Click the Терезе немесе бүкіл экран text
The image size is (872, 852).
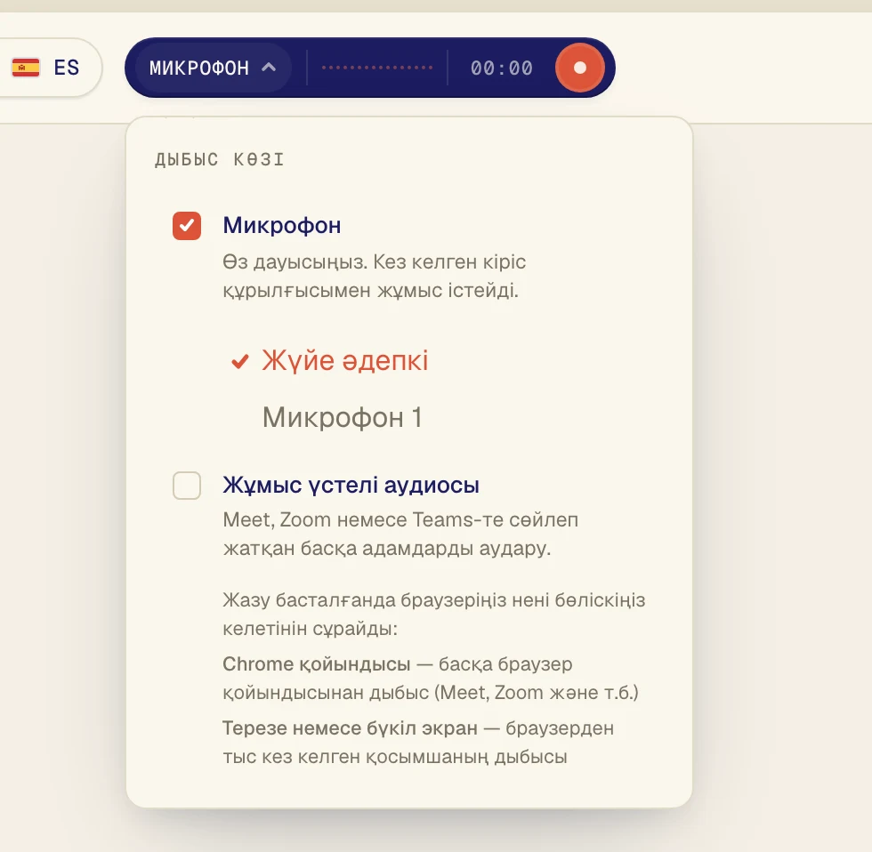click(418, 742)
